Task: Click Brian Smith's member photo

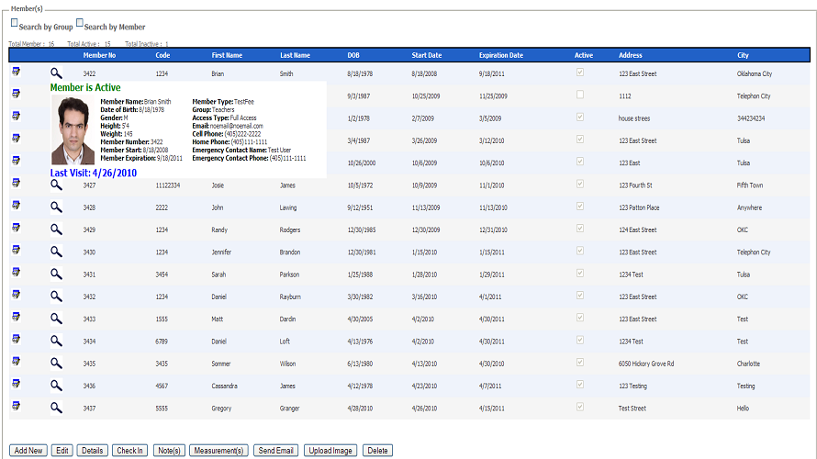Action: tap(74, 131)
